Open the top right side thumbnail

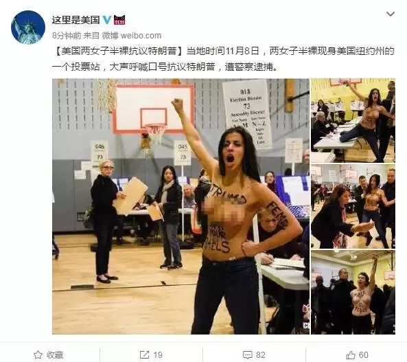click(353, 120)
